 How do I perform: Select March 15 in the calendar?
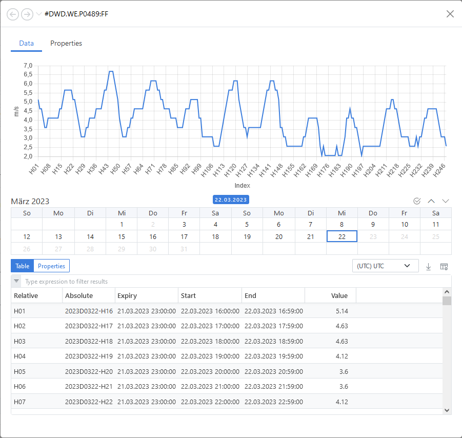tap(122, 236)
